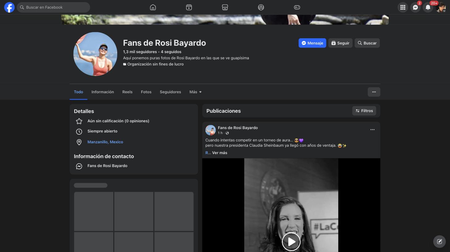Select the Todo tab
This screenshot has height=252, width=450.
pos(79,92)
